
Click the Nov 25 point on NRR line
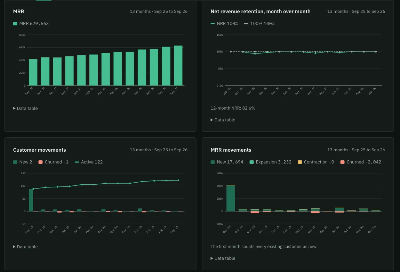(x=255, y=54)
